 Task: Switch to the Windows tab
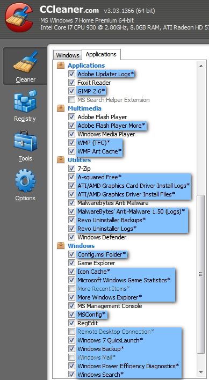68,55
